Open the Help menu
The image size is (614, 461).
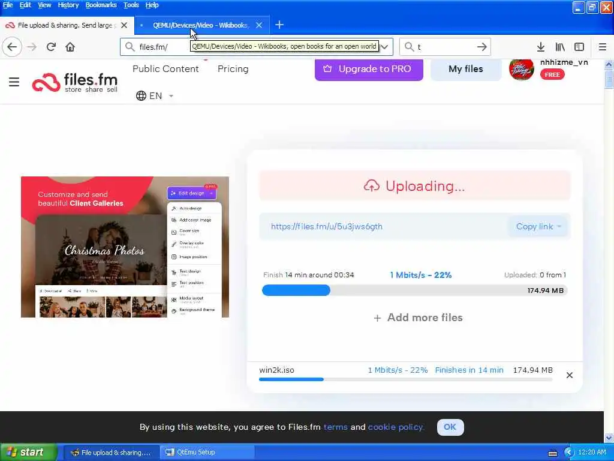(x=152, y=5)
